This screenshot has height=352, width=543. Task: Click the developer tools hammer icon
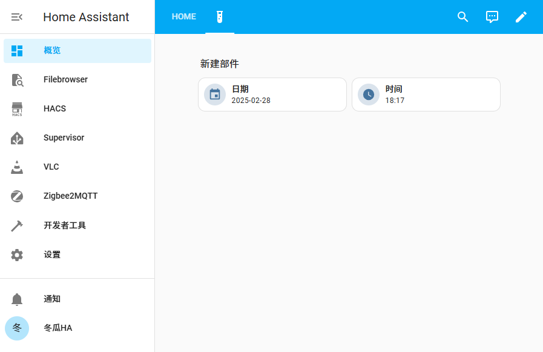pyautogui.click(x=16, y=225)
